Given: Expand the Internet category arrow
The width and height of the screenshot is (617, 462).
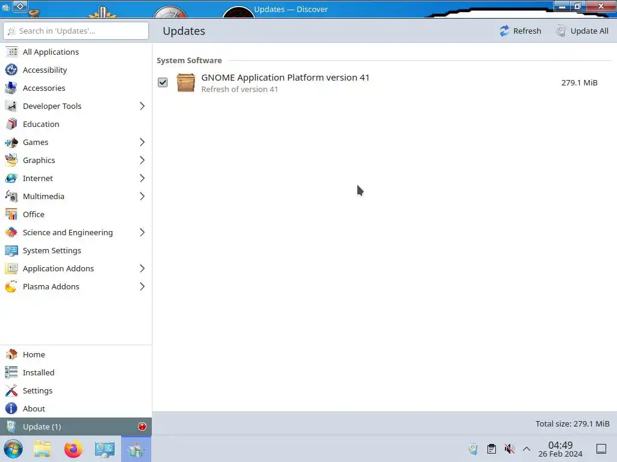Looking at the screenshot, I should point(142,178).
